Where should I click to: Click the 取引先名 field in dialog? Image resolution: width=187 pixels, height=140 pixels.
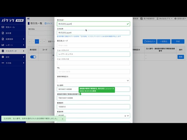93,24
